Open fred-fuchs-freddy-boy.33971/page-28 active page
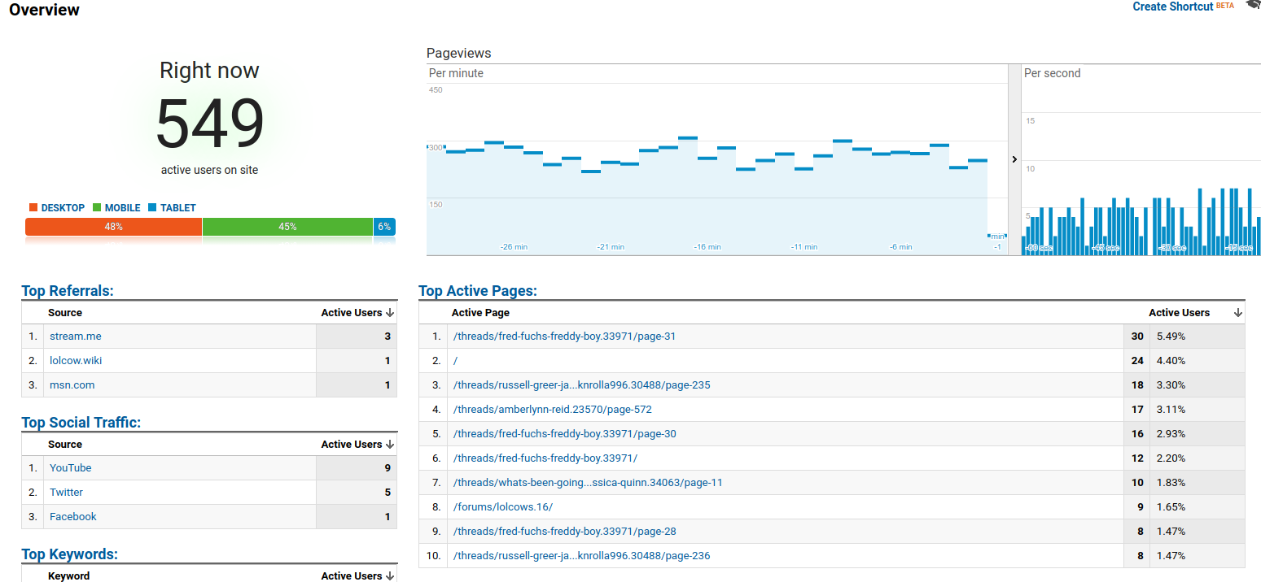Image resolution: width=1261 pixels, height=582 pixels. pos(564,532)
